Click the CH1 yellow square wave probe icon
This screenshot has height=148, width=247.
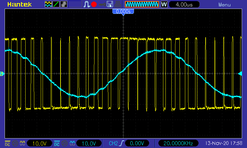point(22,143)
